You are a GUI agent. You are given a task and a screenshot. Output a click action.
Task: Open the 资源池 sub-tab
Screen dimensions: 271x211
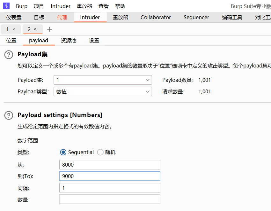click(x=69, y=41)
